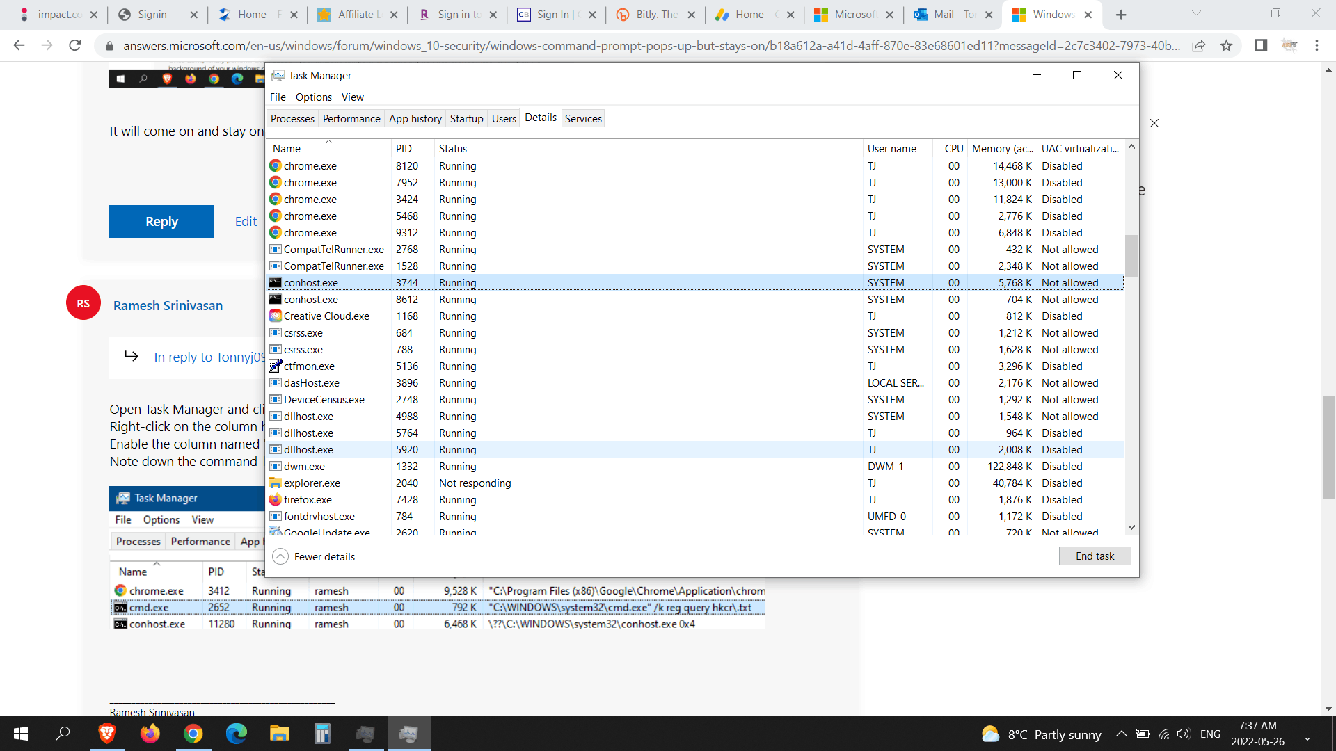
Task: Open Task Manager View menu
Action: (353, 97)
